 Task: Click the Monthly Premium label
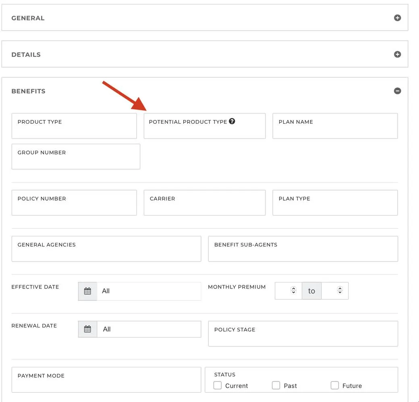[x=237, y=287]
